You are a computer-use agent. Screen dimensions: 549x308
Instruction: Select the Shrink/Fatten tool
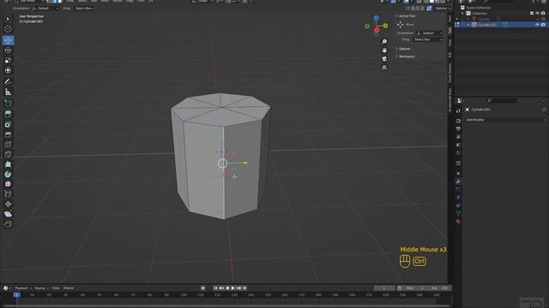click(8, 204)
